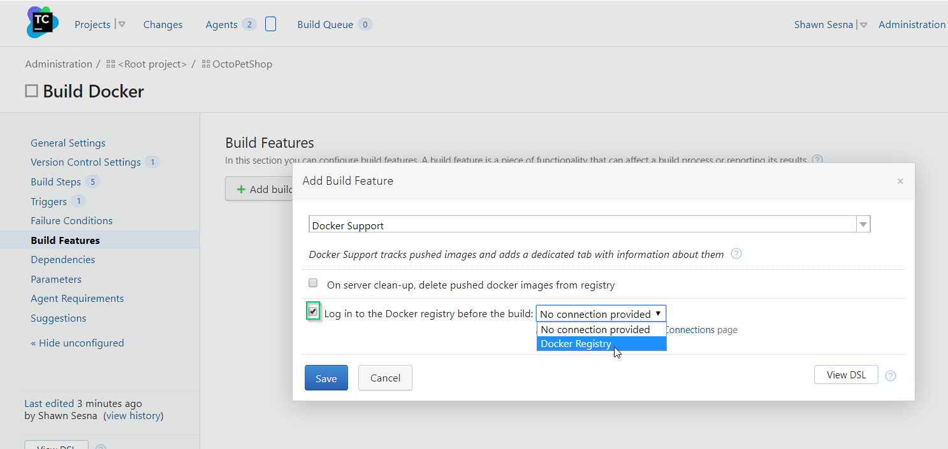Click the agents status box icon
Viewport: 948px width, 449px height.
pos(270,24)
